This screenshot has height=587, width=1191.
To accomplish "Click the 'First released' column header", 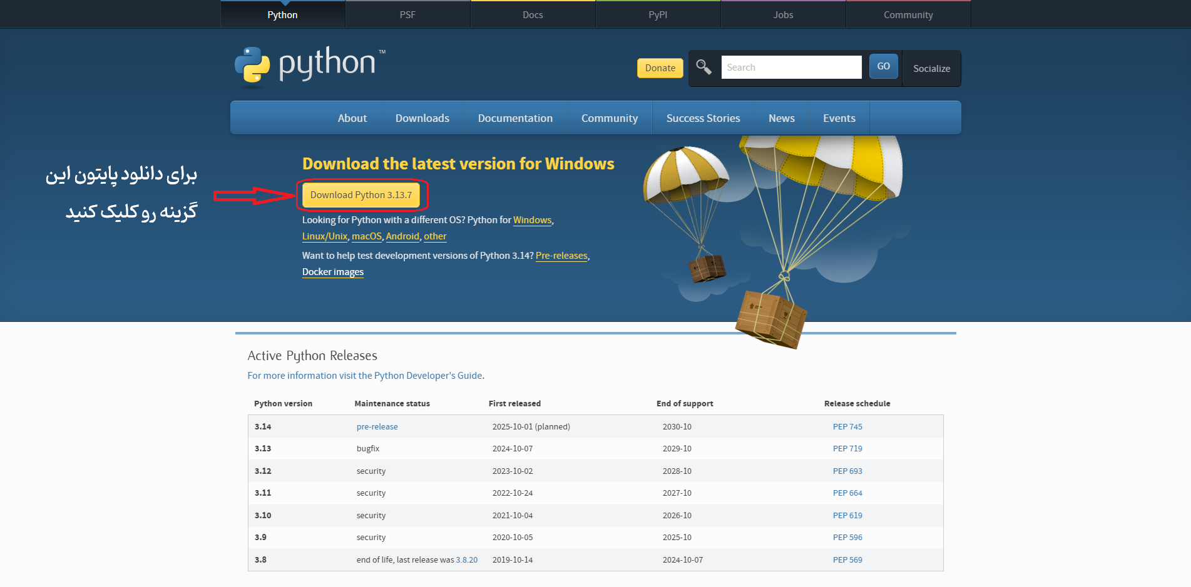I will click(x=514, y=403).
